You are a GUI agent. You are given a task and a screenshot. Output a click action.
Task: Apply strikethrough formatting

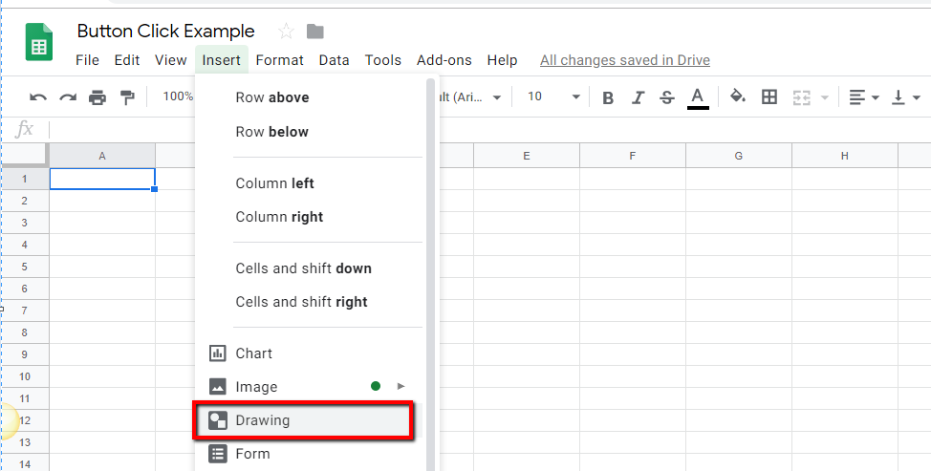coord(667,96)
